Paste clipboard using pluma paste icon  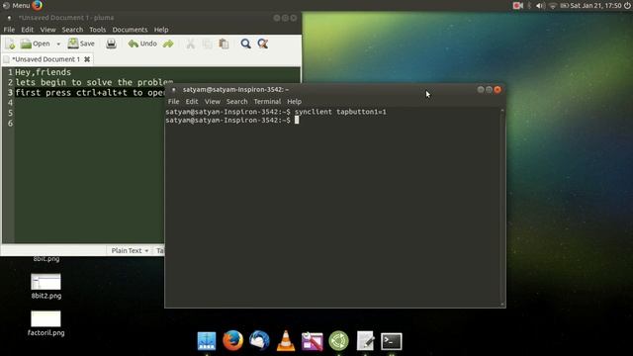pos(224,44)
